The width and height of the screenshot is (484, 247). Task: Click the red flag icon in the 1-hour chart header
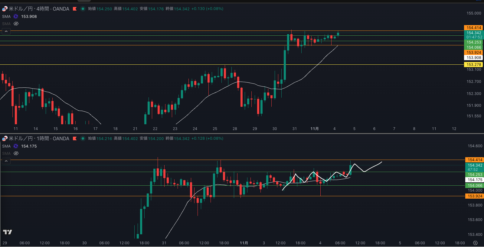75,138
